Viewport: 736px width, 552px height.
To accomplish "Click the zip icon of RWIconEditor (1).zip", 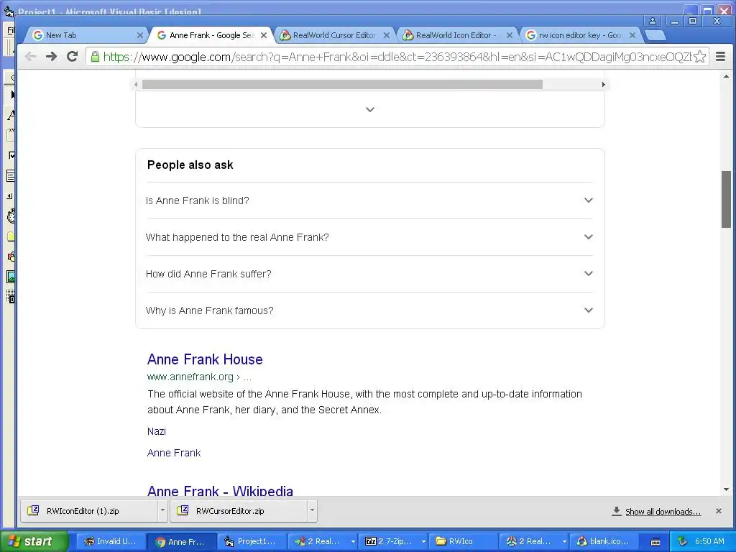I will (x=33, y=510).
